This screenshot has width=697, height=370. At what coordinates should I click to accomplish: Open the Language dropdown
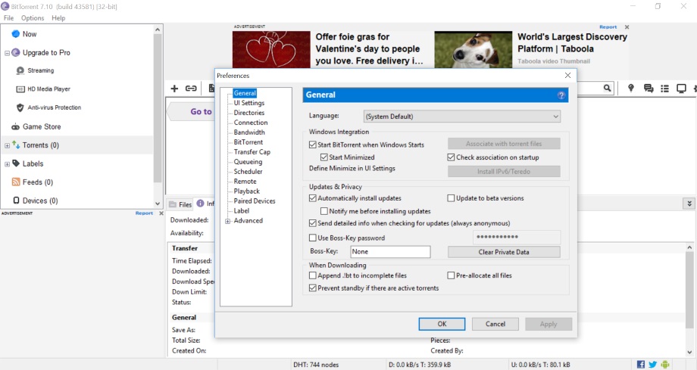pyautogui.click(x=462, y=117)
